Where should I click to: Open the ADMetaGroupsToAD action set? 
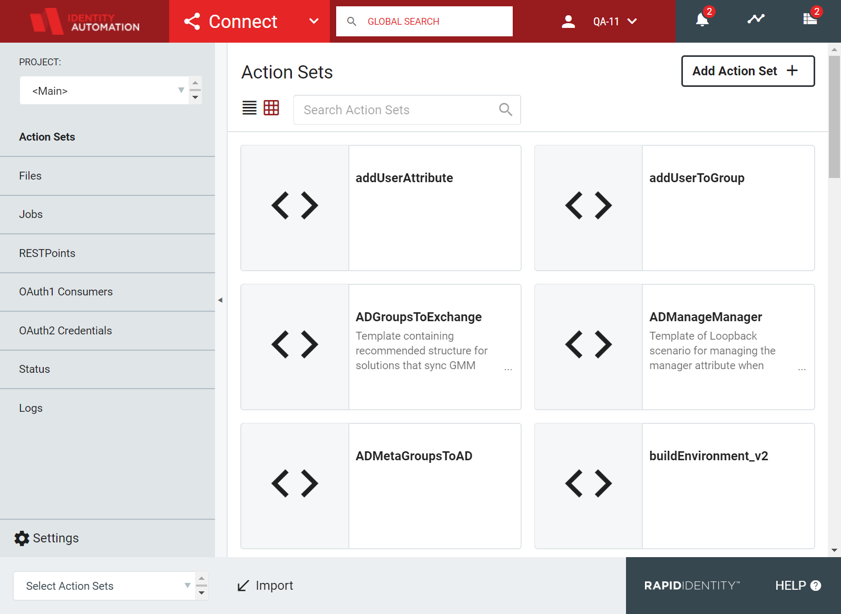tap(414, 456)
